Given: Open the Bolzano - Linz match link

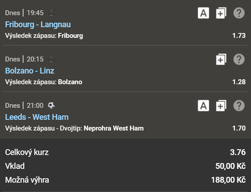Looking at the screenshot, I should tap(30, 71).
